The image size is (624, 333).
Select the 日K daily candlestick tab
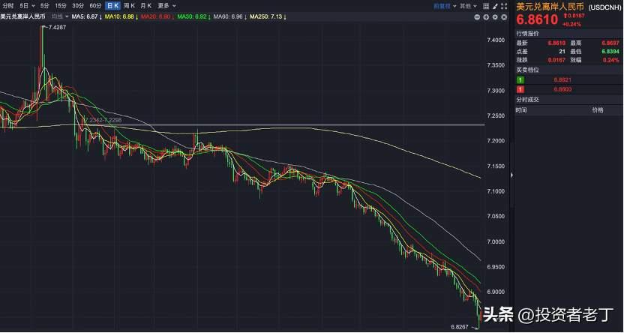[x=112, y=6]
